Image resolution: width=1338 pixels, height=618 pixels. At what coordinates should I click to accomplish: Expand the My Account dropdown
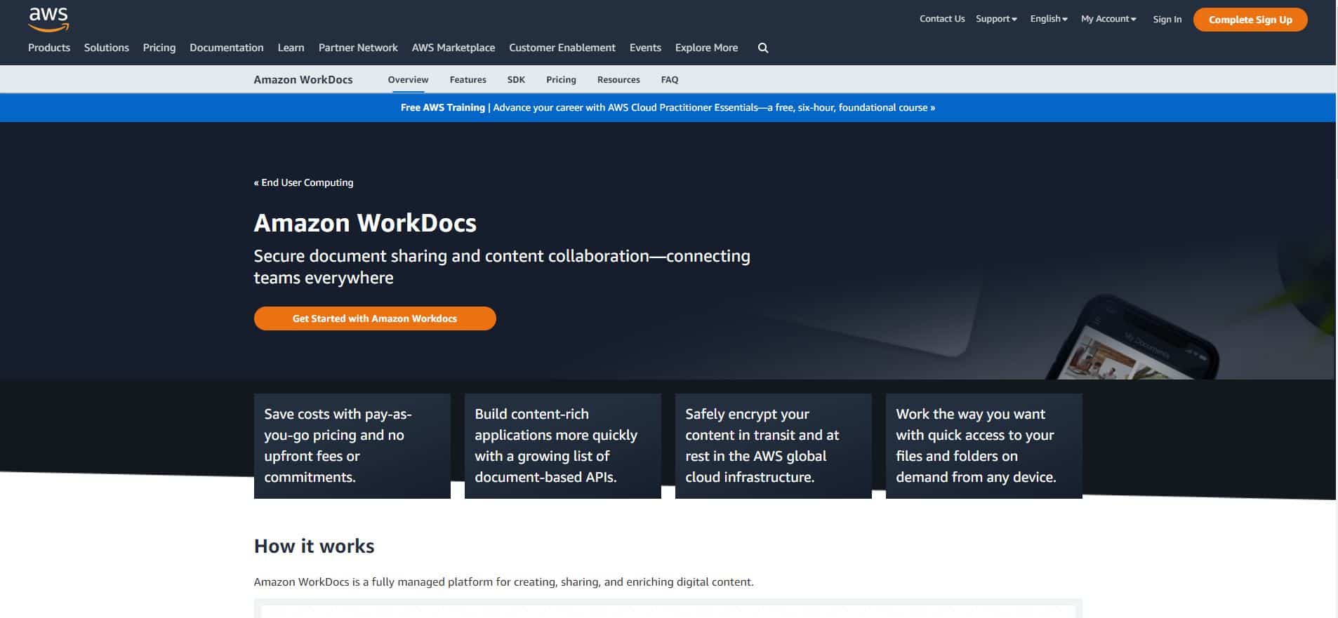(x=1108, y=19)
